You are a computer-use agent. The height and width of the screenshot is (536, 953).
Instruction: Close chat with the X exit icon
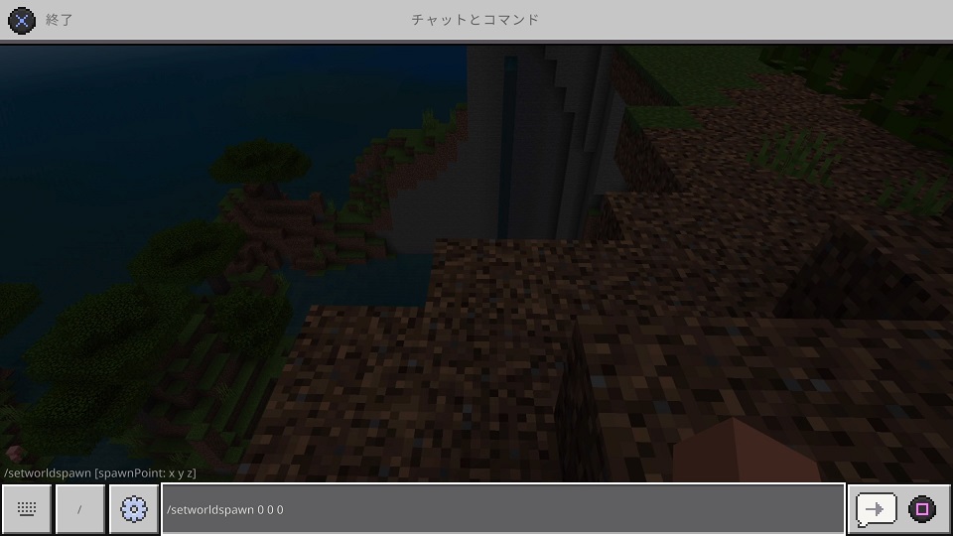point(21,20)
